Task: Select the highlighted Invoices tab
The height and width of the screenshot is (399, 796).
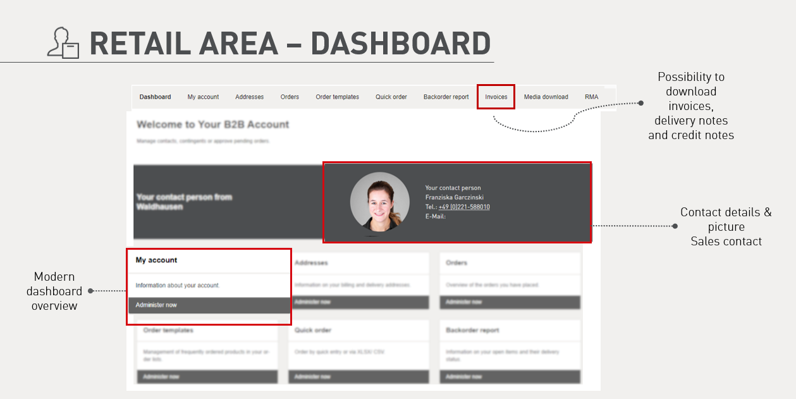Action: 496,97
